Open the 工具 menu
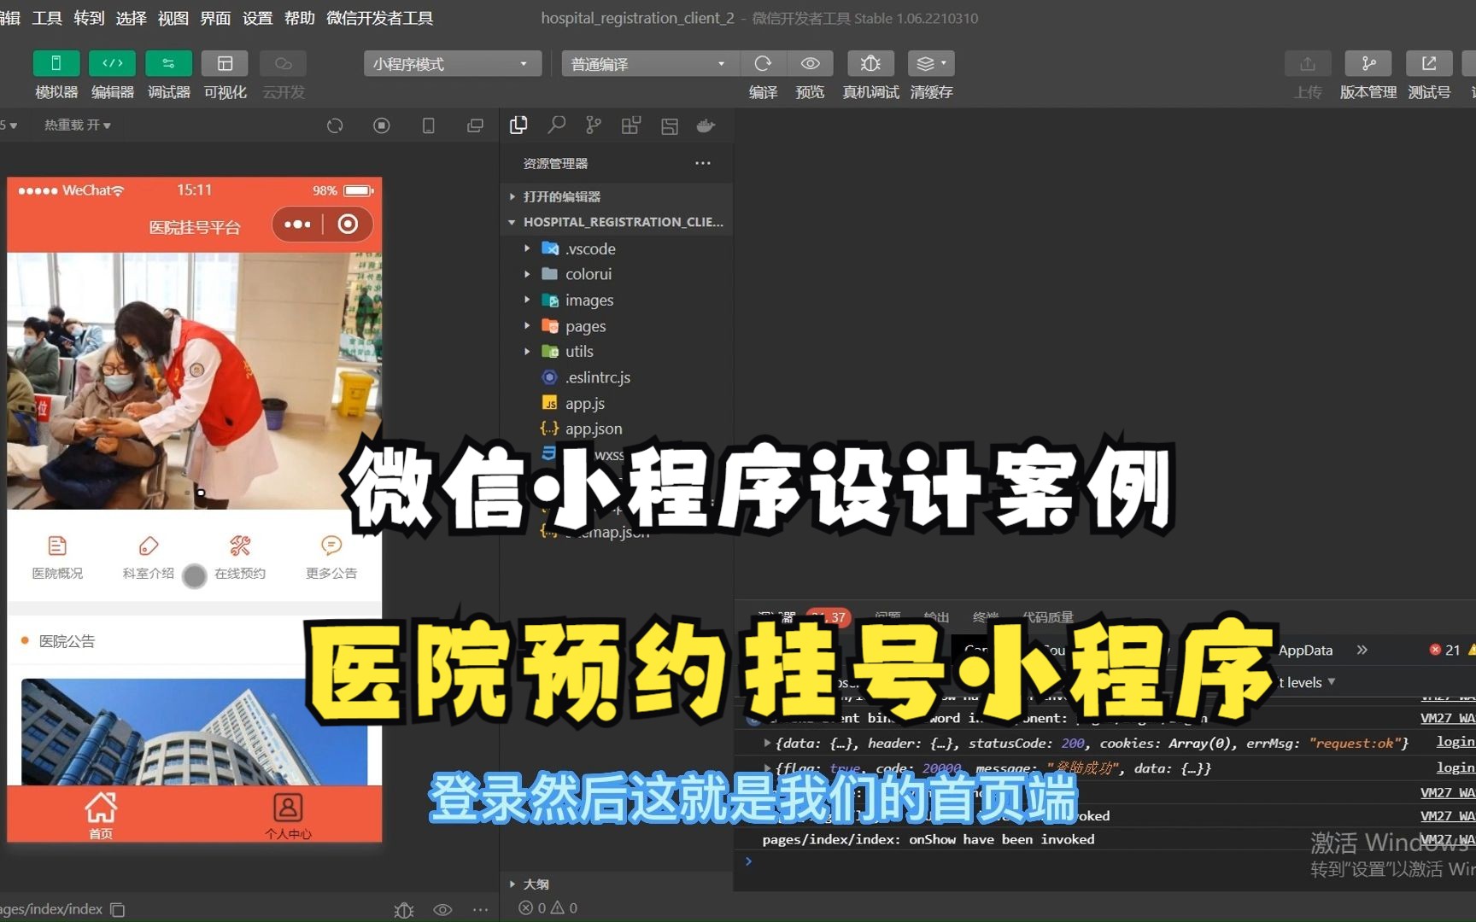1476x922 pixels. [x=47, y=18]
